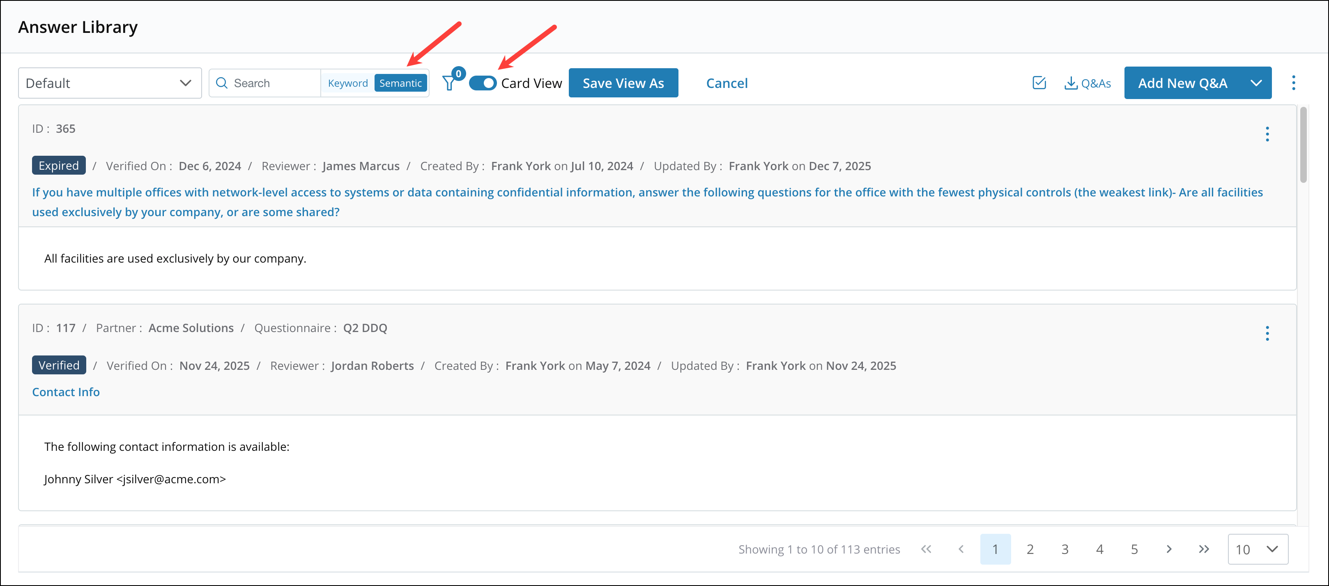Click the Expired status badge on Q&A 365

pyautogui.click(x=58, y=165)
